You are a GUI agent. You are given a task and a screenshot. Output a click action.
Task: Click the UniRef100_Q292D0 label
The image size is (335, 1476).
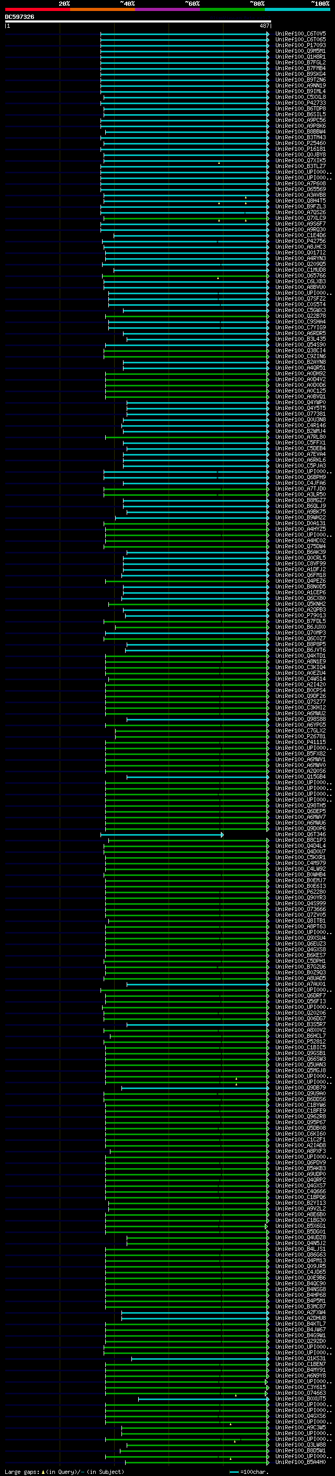tap(300, 1341)
